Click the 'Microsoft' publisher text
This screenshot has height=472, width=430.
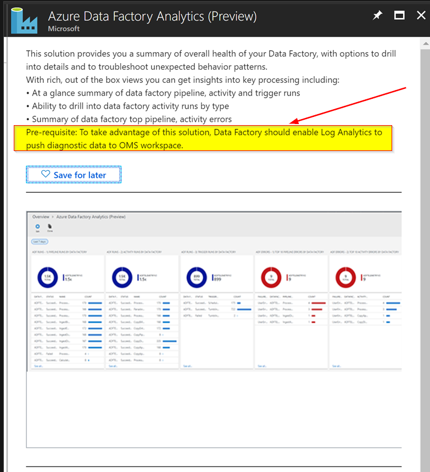64,29
